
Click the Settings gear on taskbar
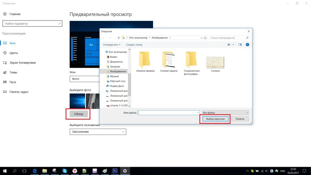(x=125, y=171)
